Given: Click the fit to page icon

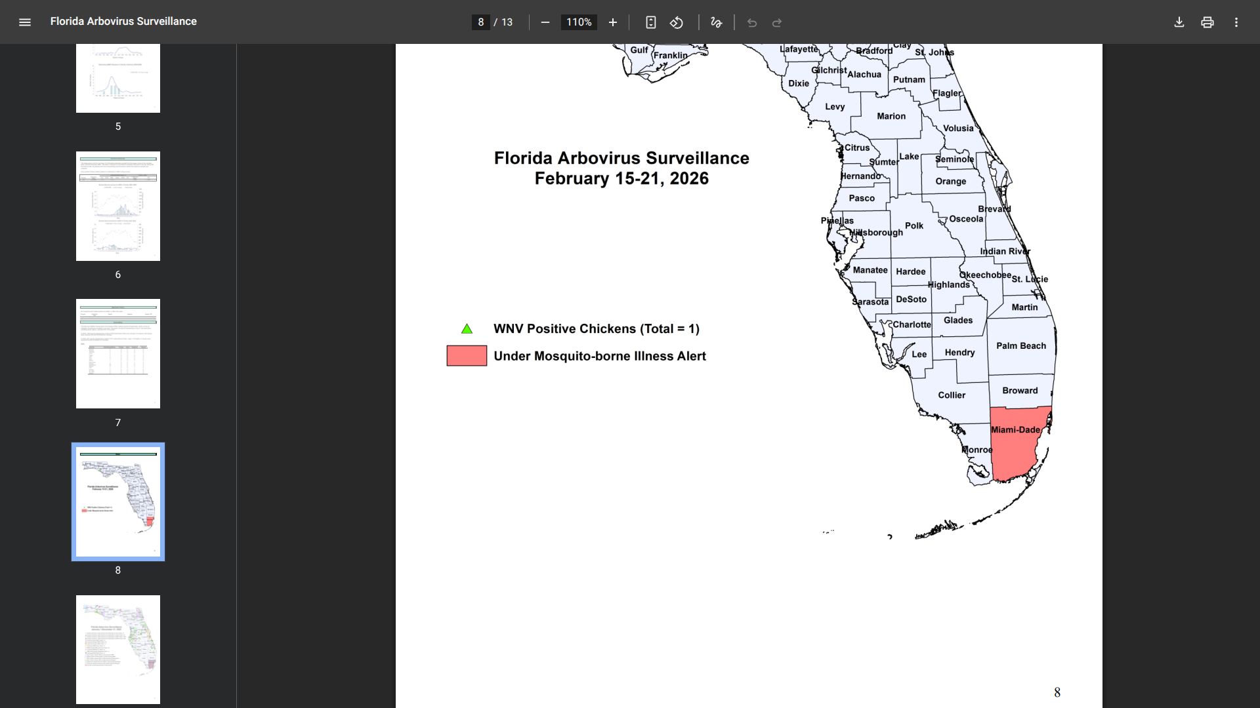Looking at the screenshot, I should click(650, 22).
